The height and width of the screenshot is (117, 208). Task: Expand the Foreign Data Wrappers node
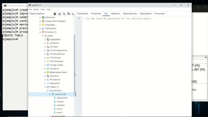tap(40, 21)
